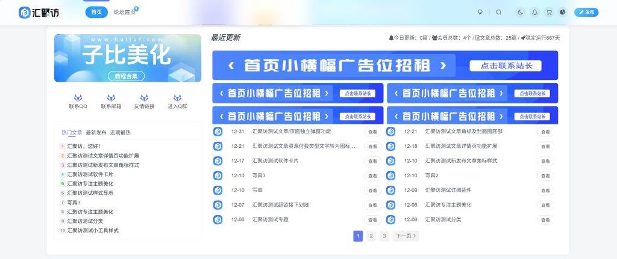Viewport: 617px width, 259px height.
Task: Click icon beside 汇聚访测试文章角标及封面图底部
Action: 390,132
